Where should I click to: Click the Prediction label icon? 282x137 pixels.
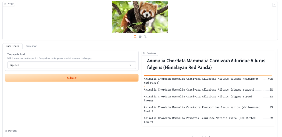point(144,53)
